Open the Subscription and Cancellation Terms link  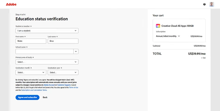(34, 90)
